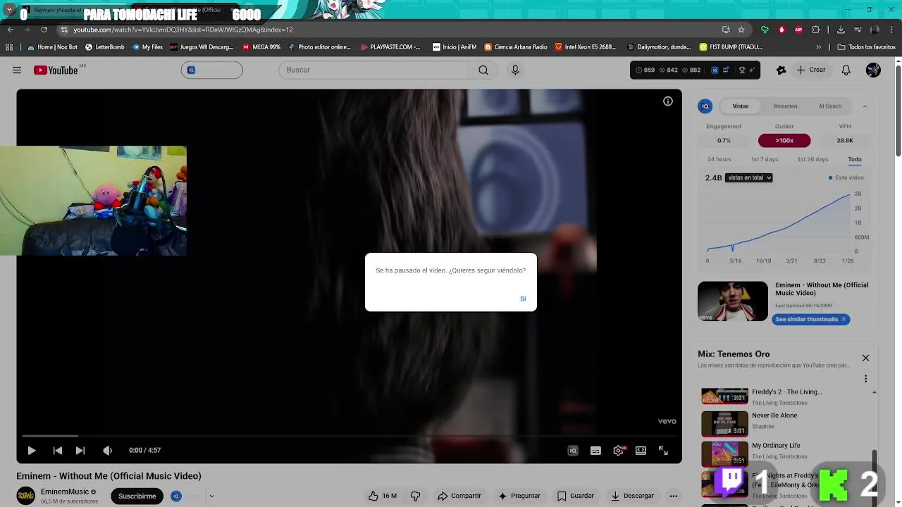Click the up arrow in the playlist list
Image resolution: width=902 pixels, height=507 pixels.
(x=875, y=392)
